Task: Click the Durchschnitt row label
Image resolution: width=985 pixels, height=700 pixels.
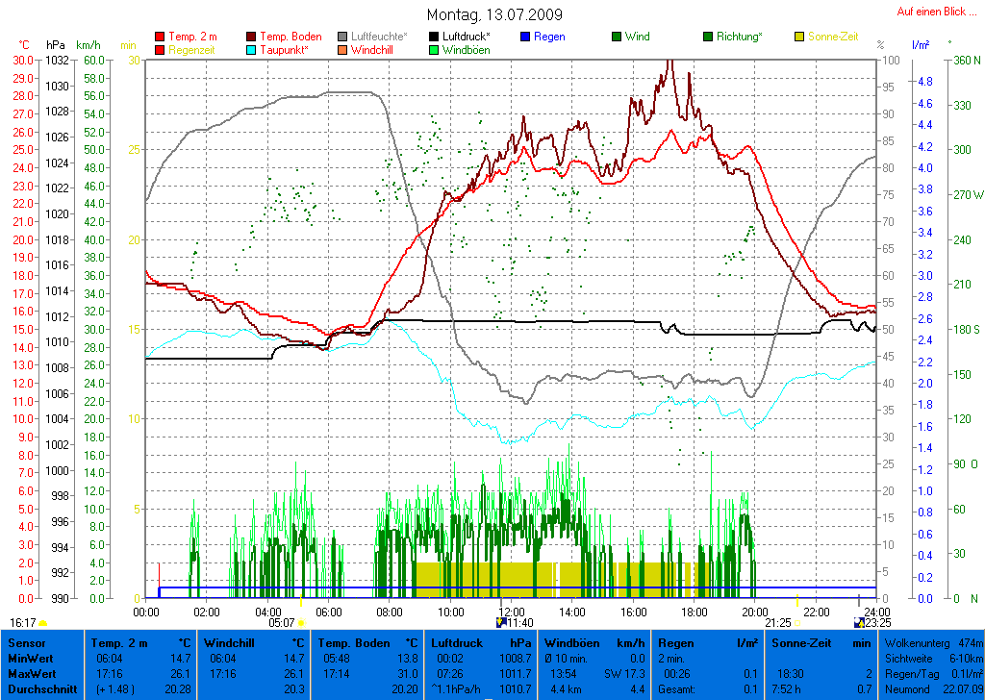Action: [x=41, y=689]
